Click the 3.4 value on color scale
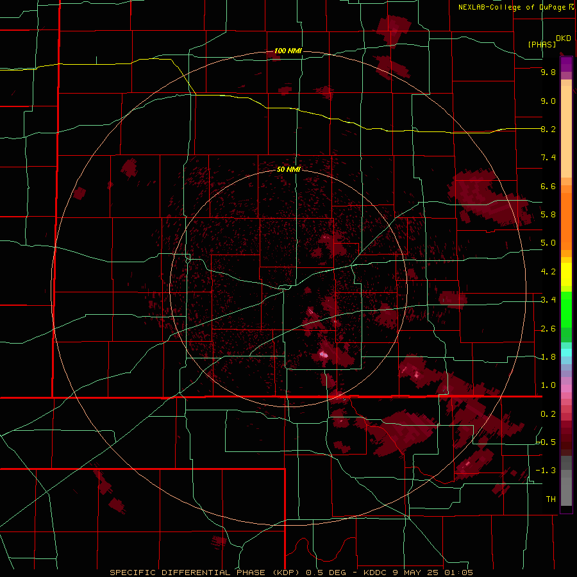This screenshot has width=577, height=577. coord(548,300)
